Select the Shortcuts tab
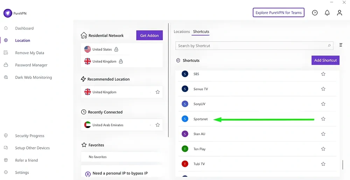Screen dimensions: 350x180 coord(201,32)
